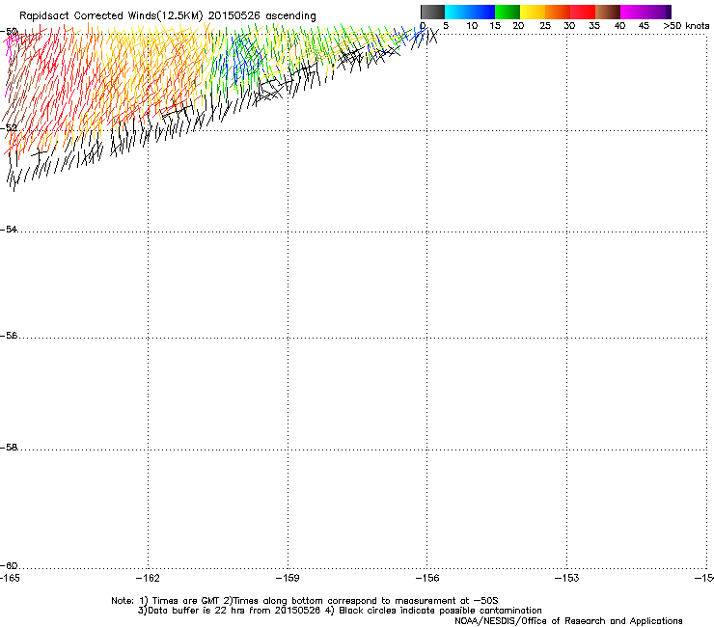Click the blue 10-15 knots legend color

482,12
